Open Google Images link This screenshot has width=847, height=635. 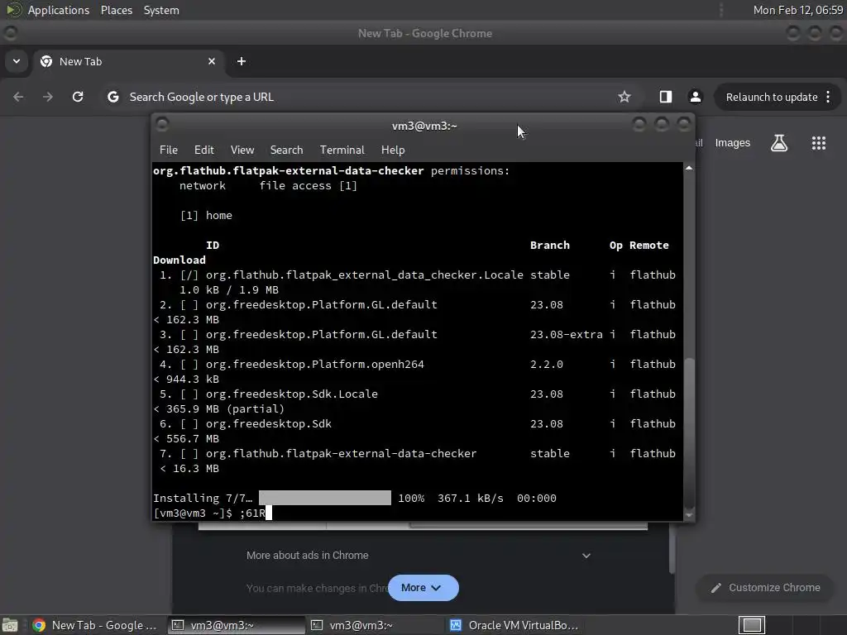coord(733,142)
